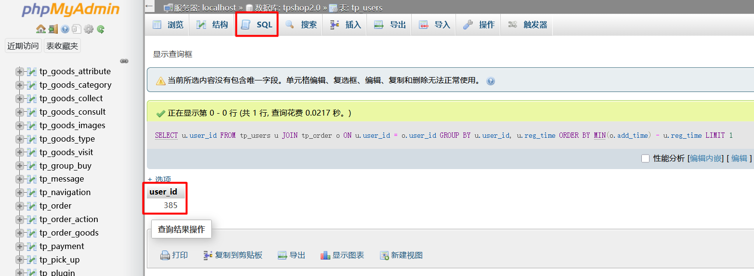
Task: Open navigation panel settings gear icon
Action: tap(89, 29)
